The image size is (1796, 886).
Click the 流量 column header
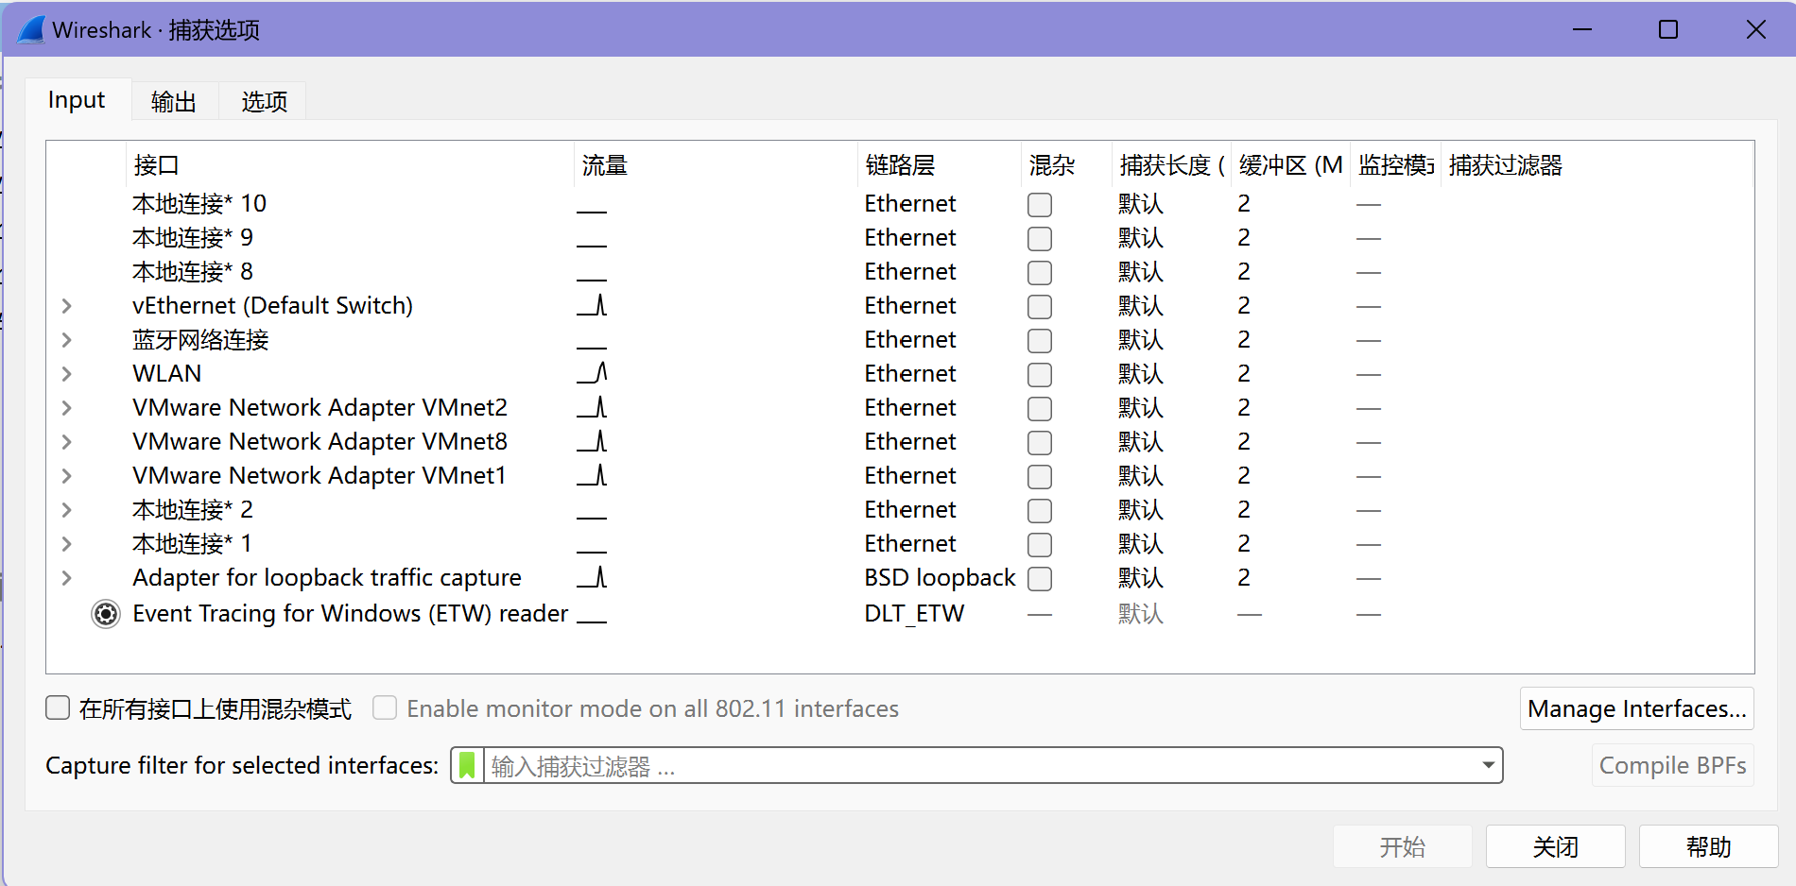coord(716,165)
